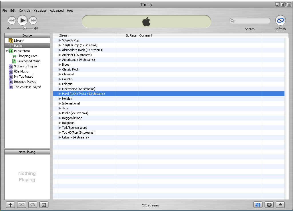
Task: Open the equalizer window
Action: [258, 205]
